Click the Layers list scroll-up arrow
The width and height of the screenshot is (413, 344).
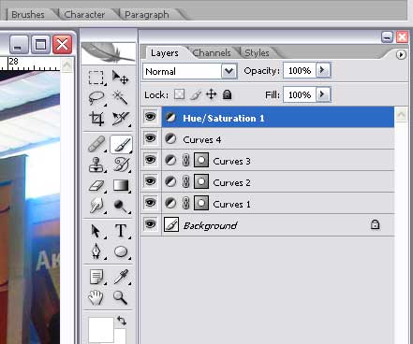[401, 114]
